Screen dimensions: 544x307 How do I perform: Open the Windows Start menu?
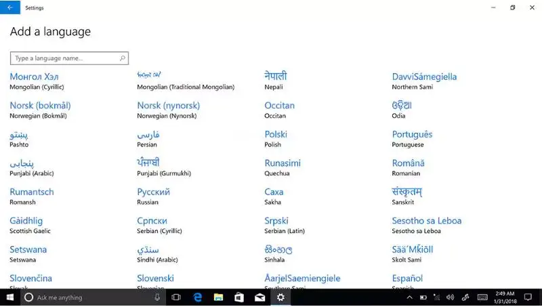click(10, 298)
